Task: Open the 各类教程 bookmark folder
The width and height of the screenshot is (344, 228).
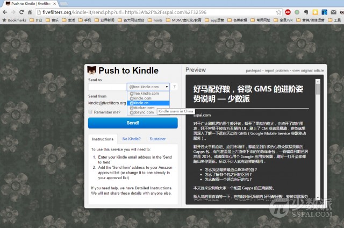Action: 237,20
